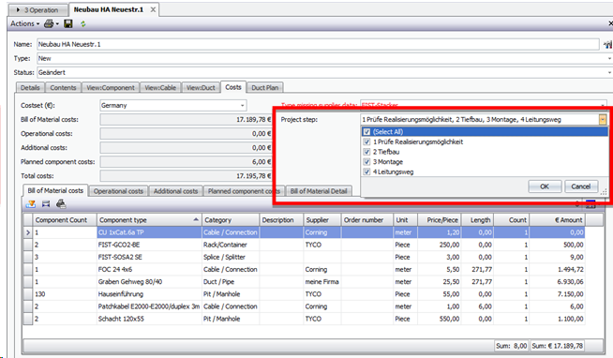Viewport: 613px width, 358px height.
Task: Open the View:Duct tab
Action: [x=201, y=87]
